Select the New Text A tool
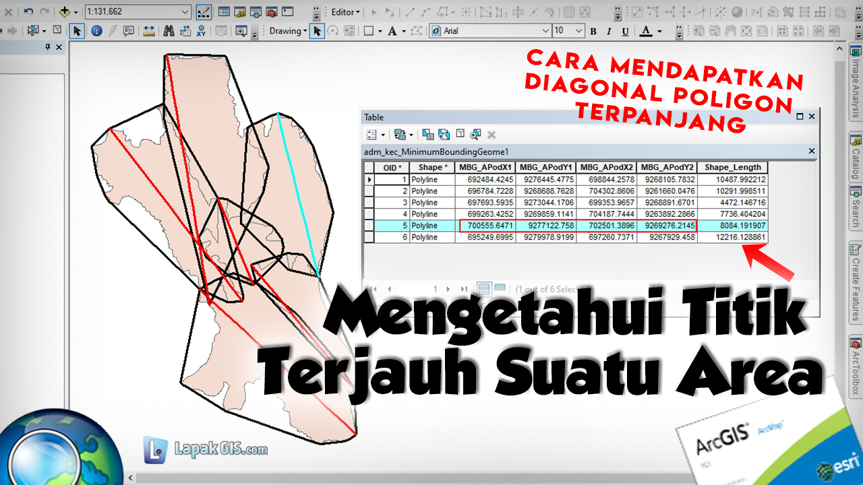This screenshot has width=863, height=485. coord(392,31)
